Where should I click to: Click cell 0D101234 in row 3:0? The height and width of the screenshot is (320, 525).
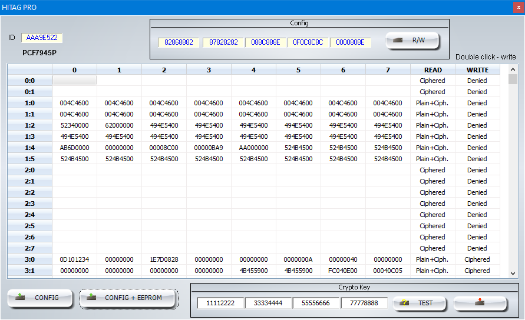(x=75, y=259)
